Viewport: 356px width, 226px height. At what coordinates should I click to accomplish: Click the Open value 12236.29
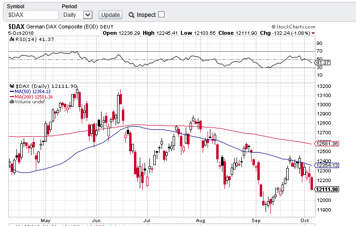click(130, 33)
